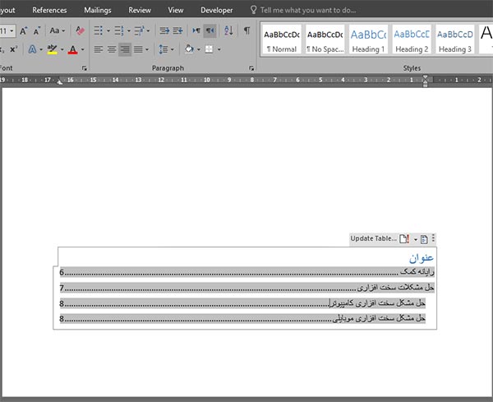The width and height of the screenshot is (493, 402).
Task: Click TOC title عنوان
Action: 422,257
